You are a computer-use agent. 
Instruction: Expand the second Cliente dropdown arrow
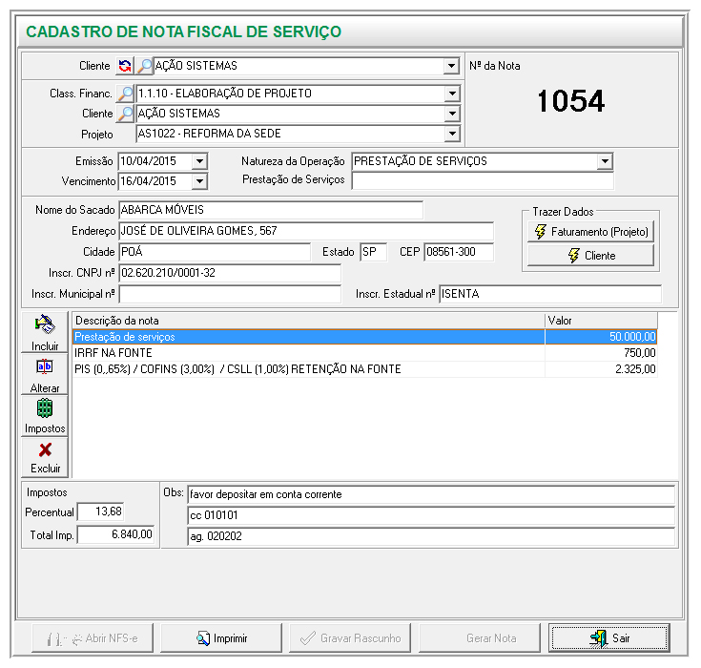pos(452,114)
